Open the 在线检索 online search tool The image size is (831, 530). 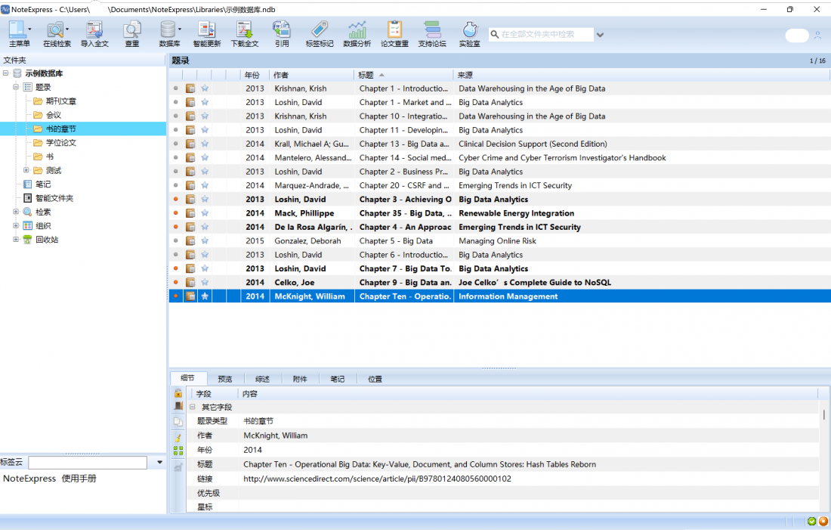(x=56, y=34)
